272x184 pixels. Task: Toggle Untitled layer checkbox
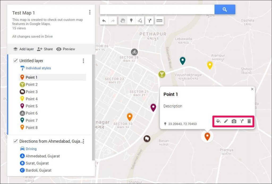pos(15,61)
